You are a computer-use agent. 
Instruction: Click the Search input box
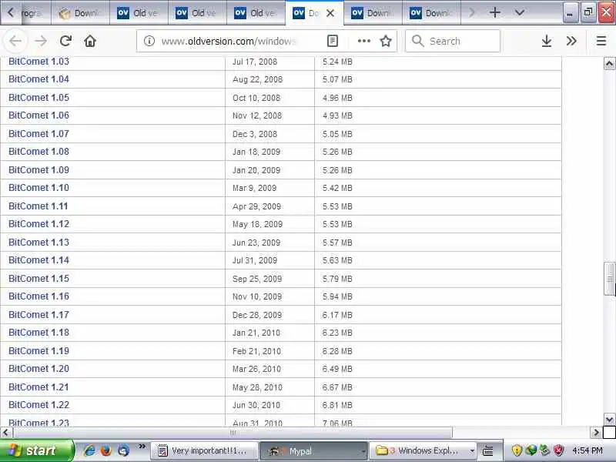[x=453, y=41]
